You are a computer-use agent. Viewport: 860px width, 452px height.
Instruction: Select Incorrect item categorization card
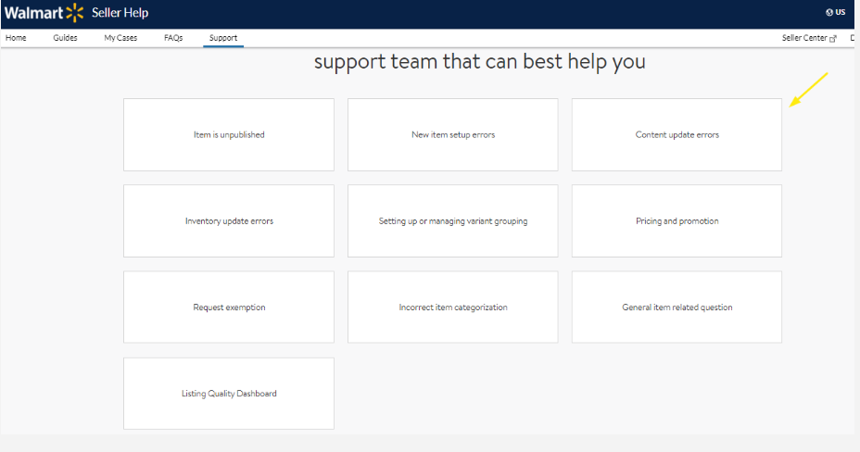[x=453, y=308]
